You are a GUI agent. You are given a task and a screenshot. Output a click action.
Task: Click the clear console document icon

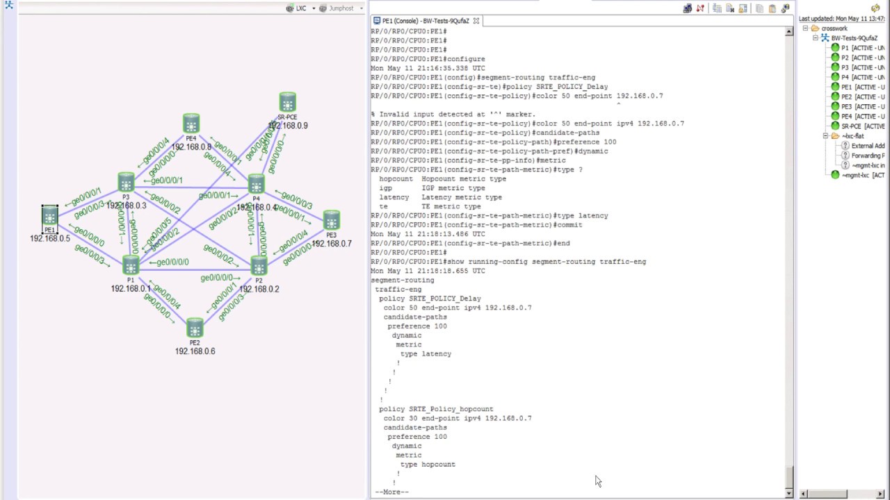(x=730, y=8)
